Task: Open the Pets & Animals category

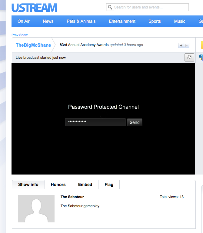Action: coord(81,21)
